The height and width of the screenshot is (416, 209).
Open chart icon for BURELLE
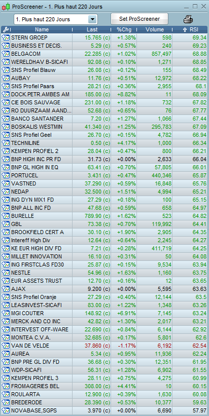(x=6, y=216)
